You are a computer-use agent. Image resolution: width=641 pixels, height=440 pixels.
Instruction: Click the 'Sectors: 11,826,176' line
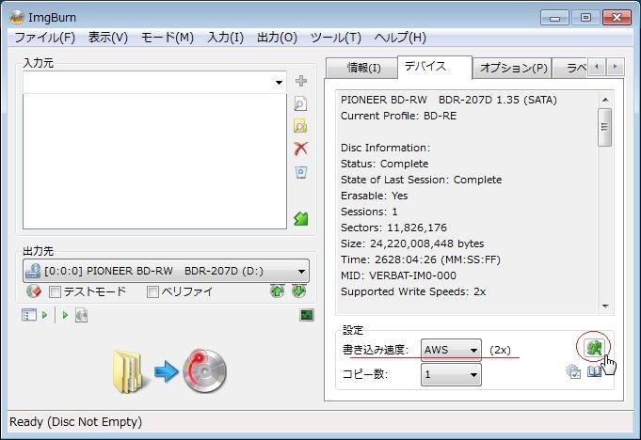[393, 228]
